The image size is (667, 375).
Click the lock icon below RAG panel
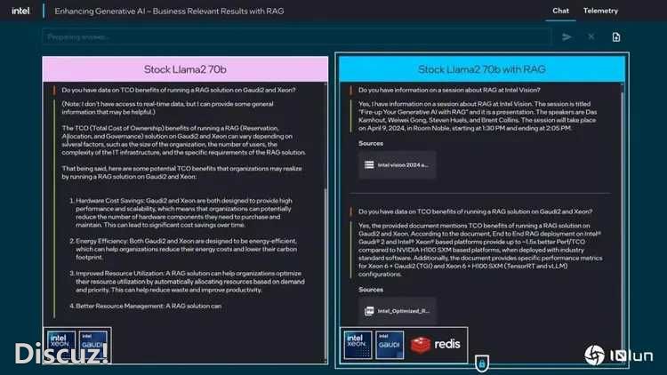click(481, 364)
